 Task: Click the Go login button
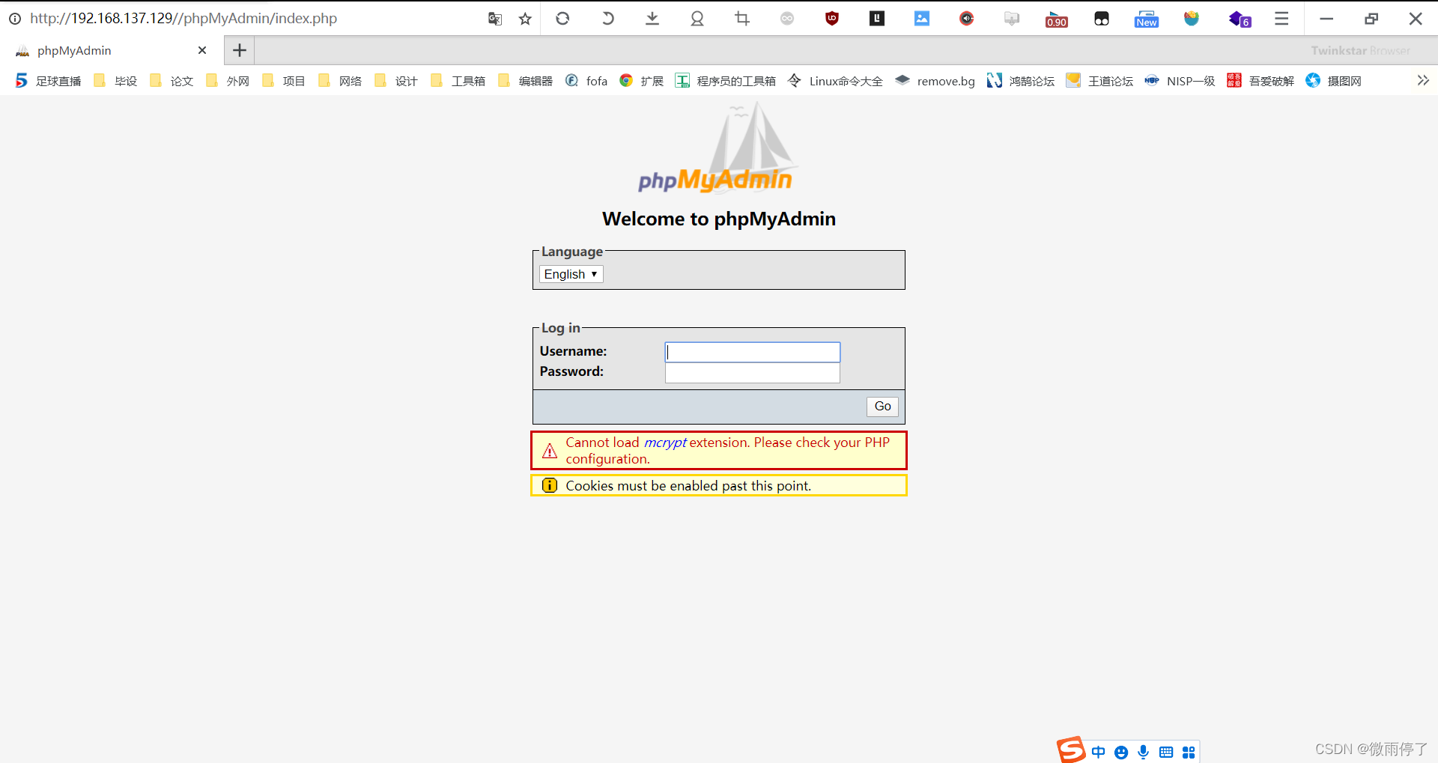tap(882, 407)
